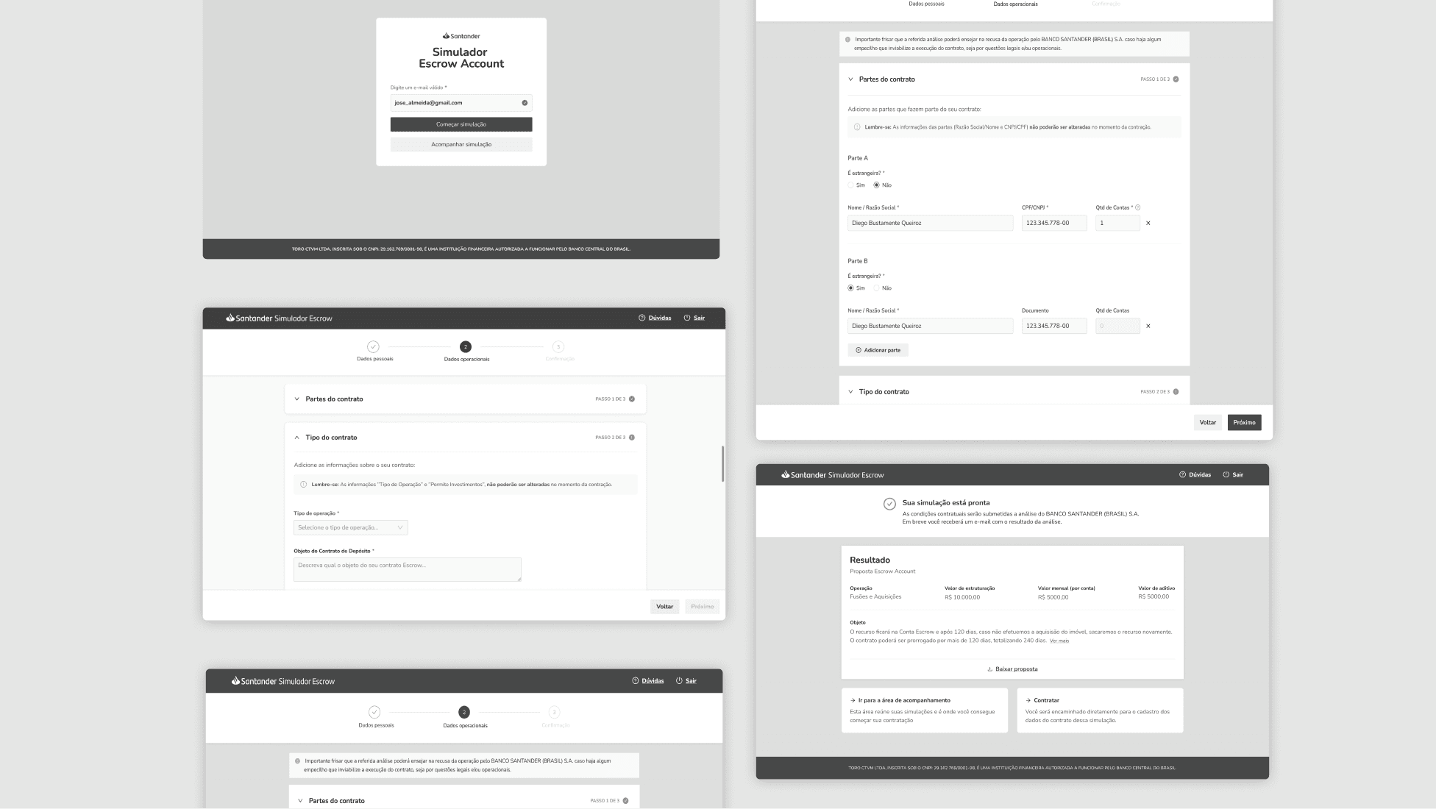Click the vertical scrollbar beside Tipo do contrato form
1436x809 pixels.
click(x=722, y=463)
